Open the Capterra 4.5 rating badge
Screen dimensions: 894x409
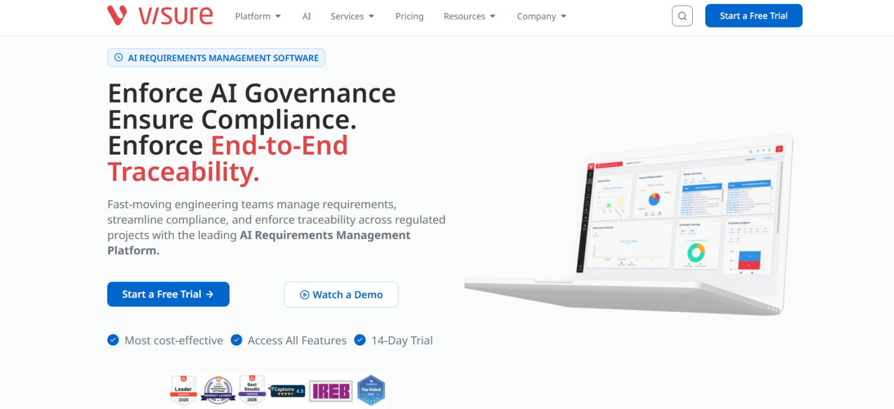[287, 391]
